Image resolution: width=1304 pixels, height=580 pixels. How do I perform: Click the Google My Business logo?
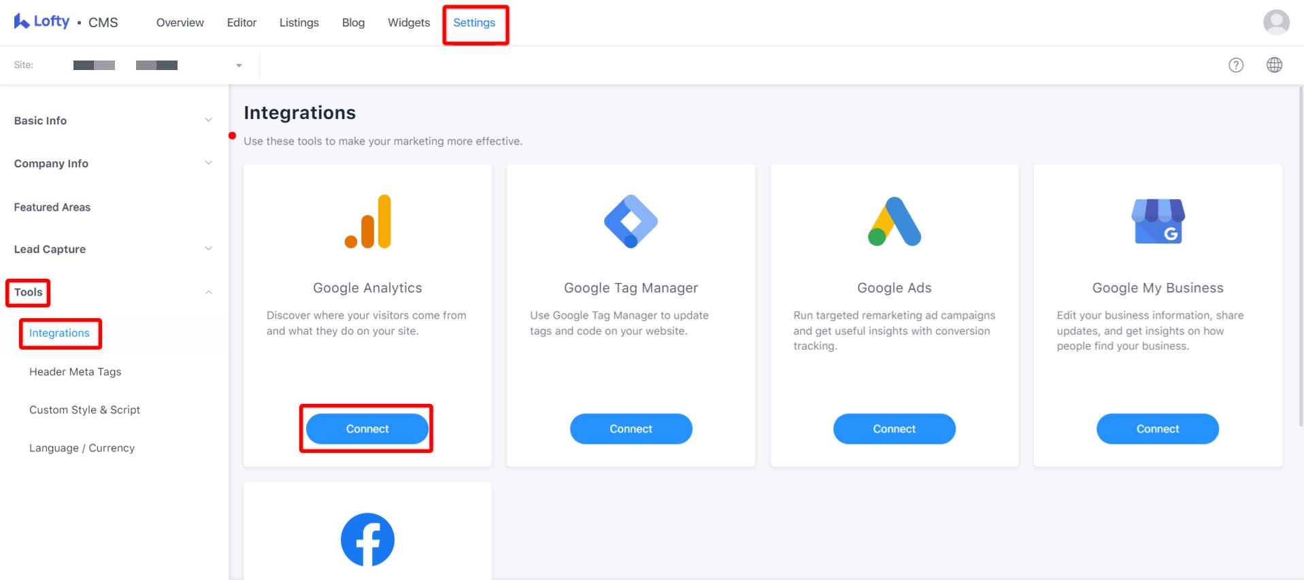coord(1158,222)
